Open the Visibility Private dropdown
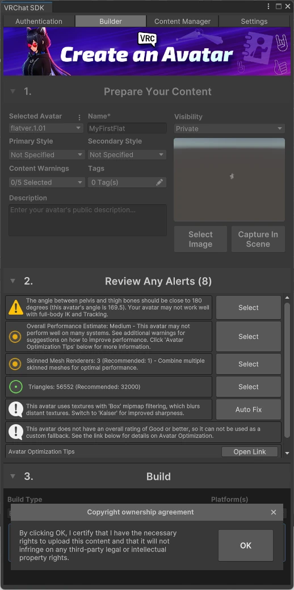 [229, 129]
